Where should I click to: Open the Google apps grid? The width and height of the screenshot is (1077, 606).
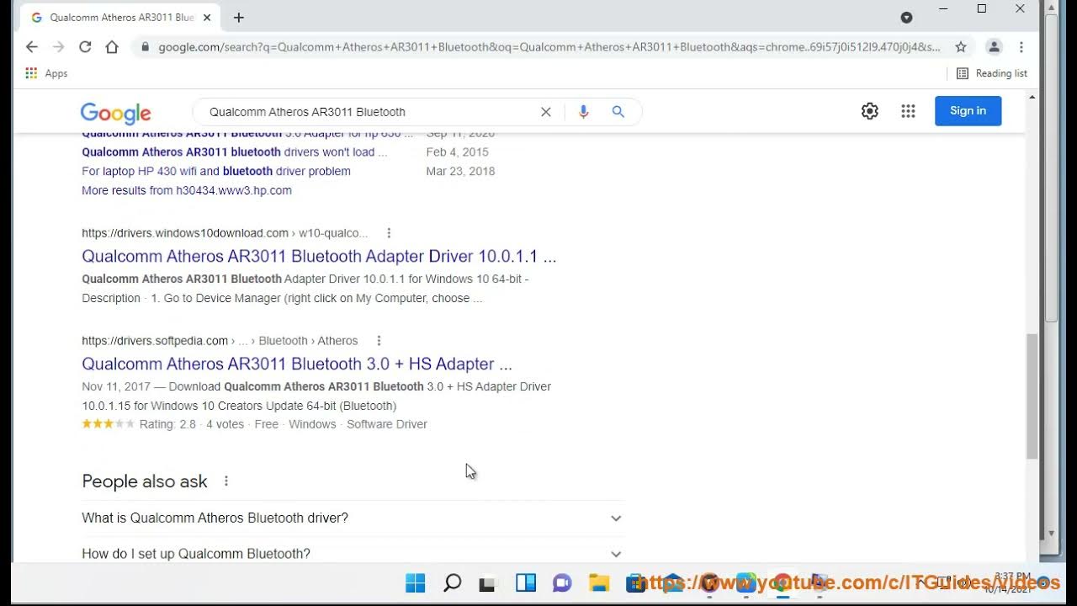pyautogui.click(x=908, y=111)
